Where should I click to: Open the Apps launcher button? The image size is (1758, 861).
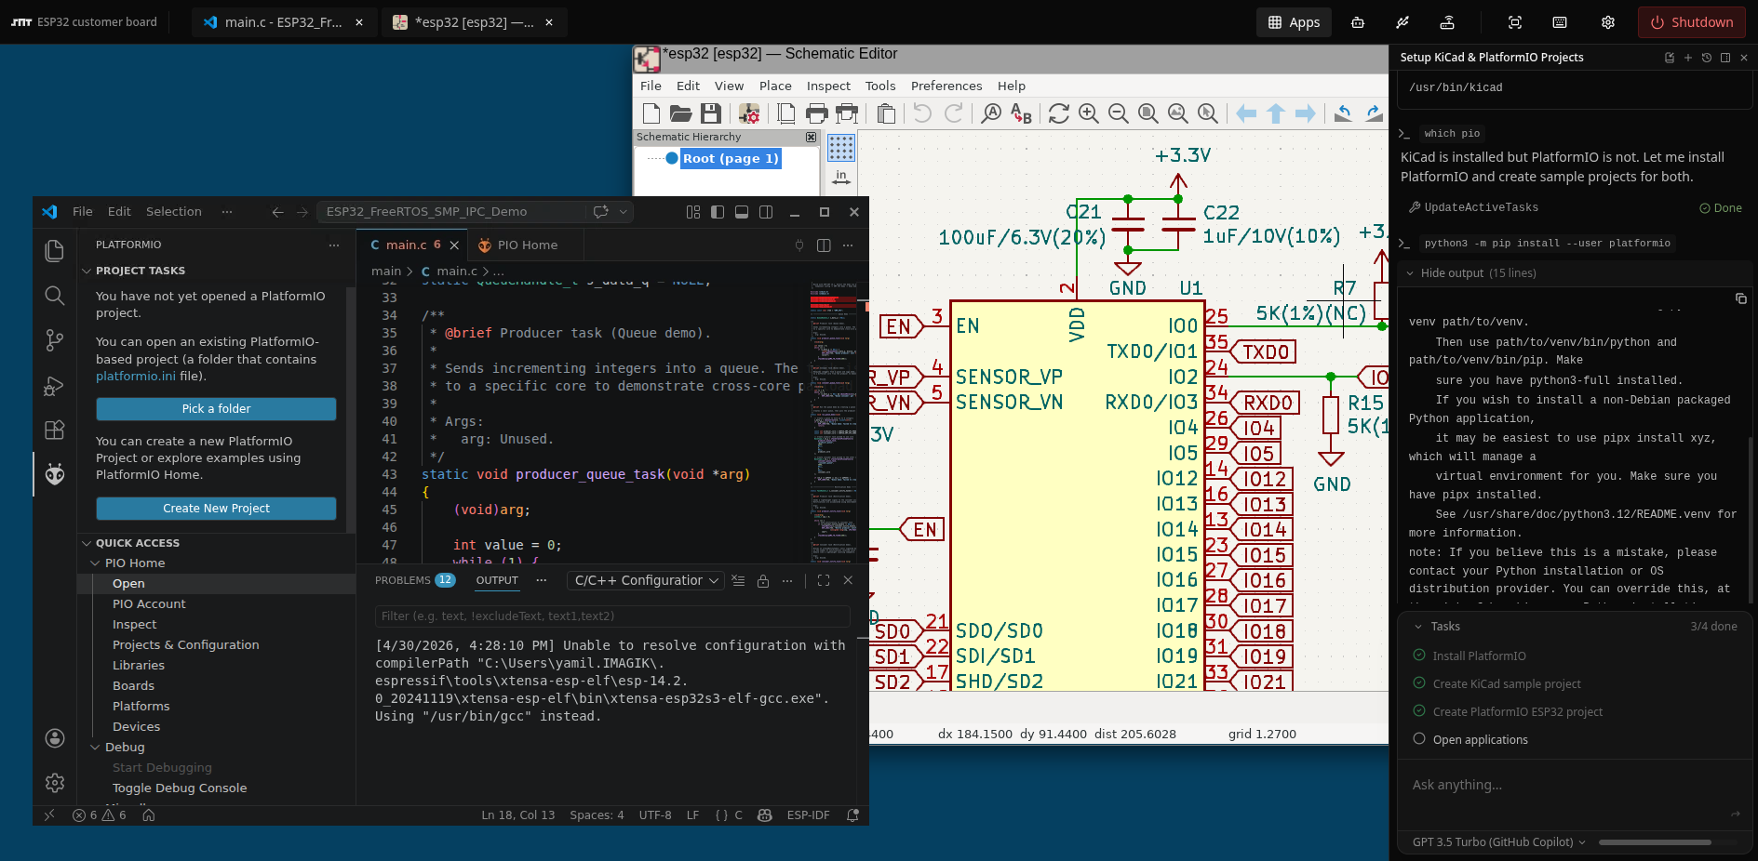1294,22
